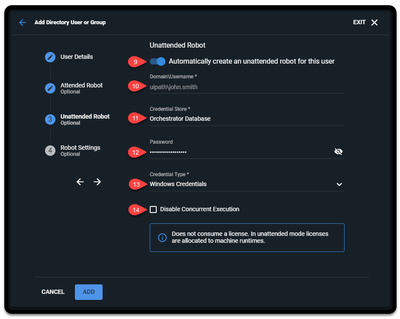Reveal the hidden password with the eye icon

click(x=339, y=151)
